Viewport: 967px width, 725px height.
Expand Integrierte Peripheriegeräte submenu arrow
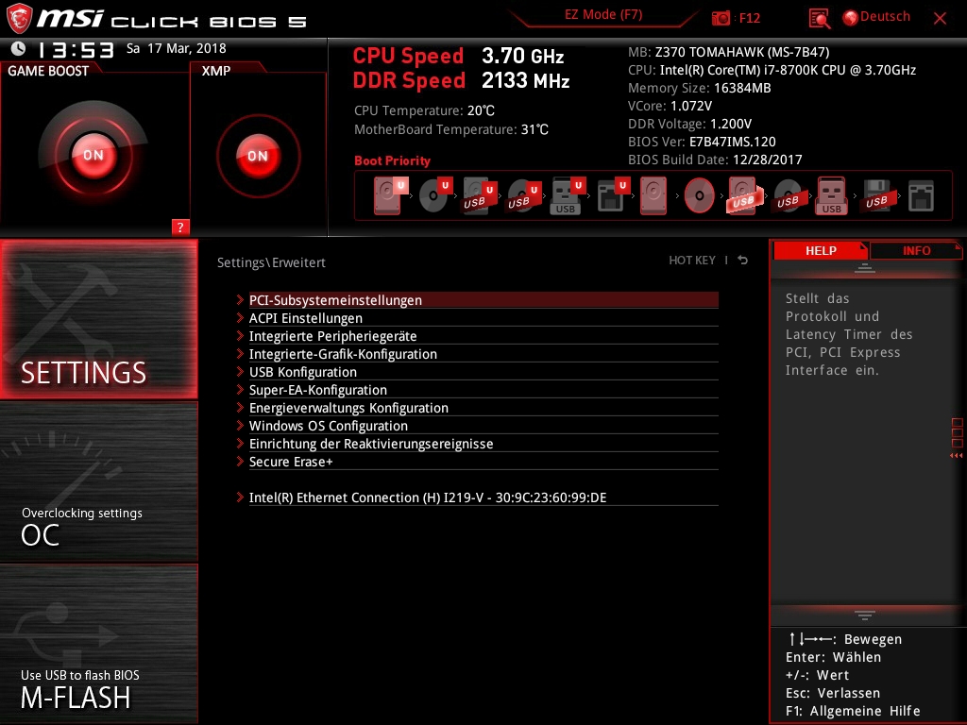tap(240, 335)
